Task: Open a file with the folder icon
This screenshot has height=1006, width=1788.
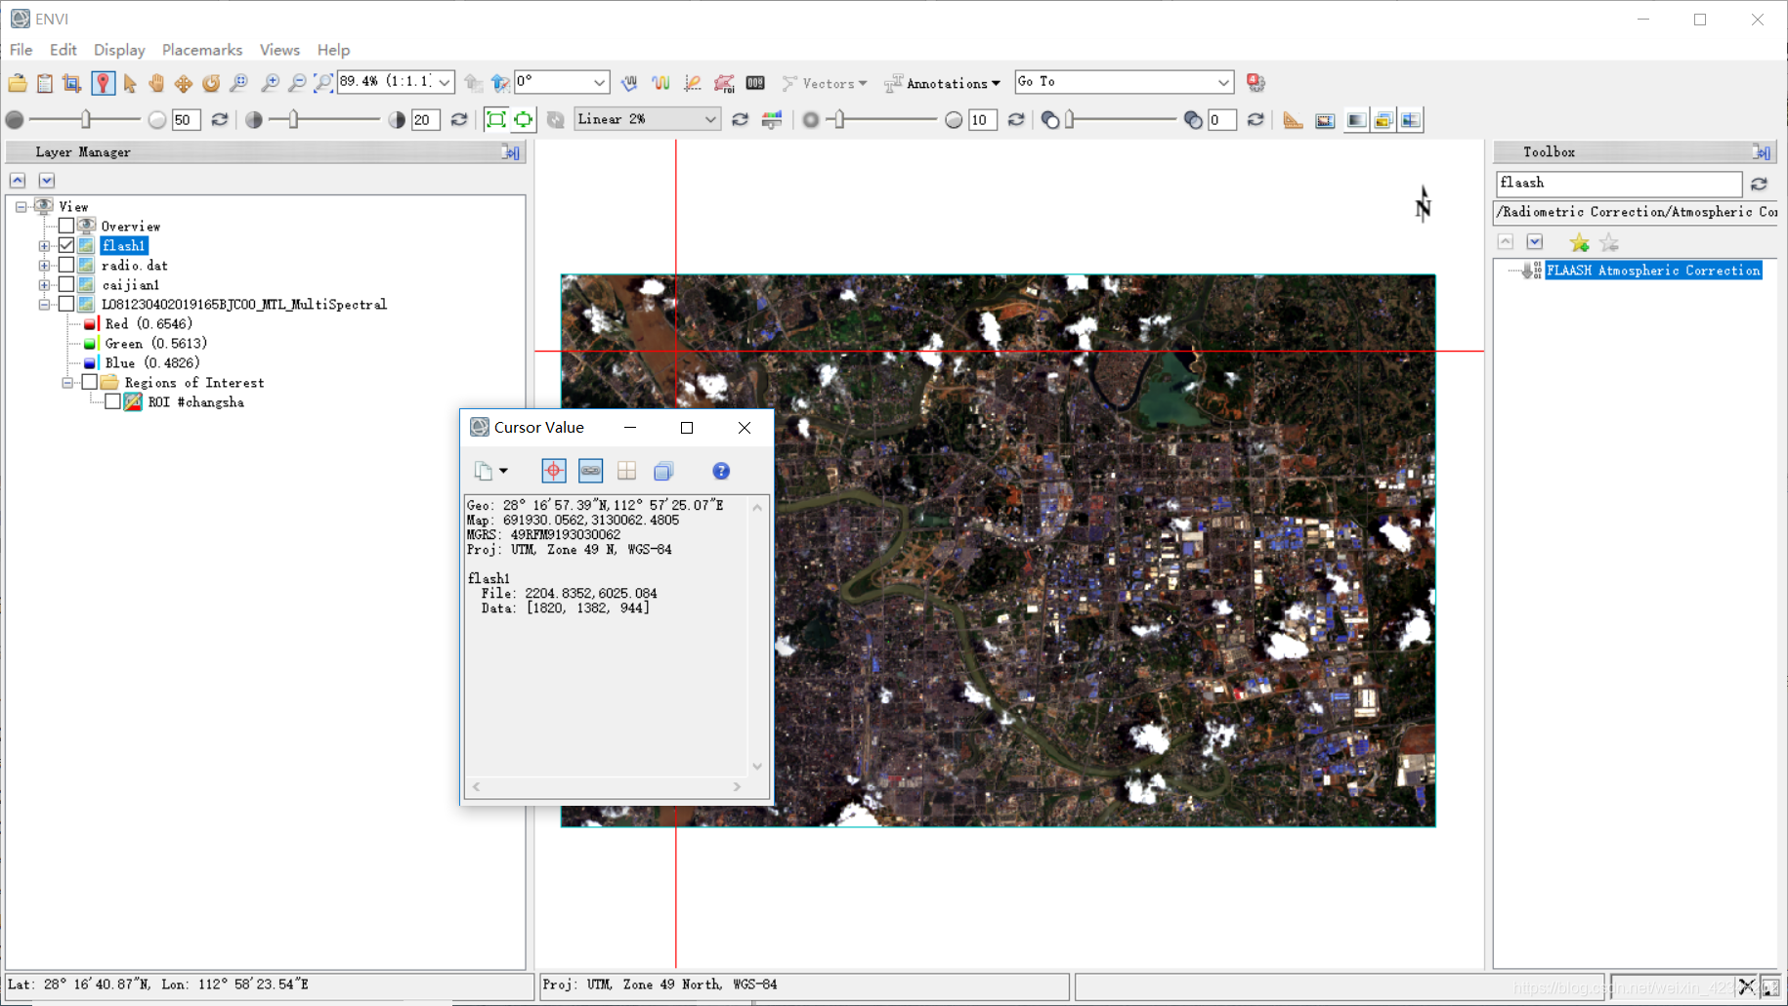Action: coord(18,83)
